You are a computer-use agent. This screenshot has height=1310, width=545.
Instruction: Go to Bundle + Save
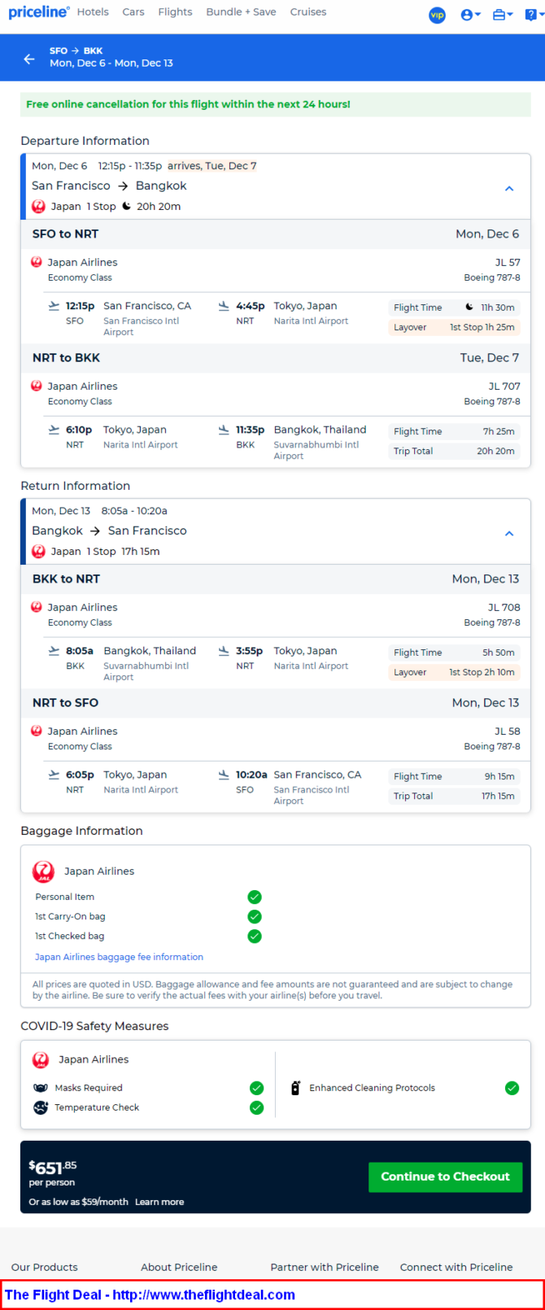pyautogui.click(x=241, y=12)
